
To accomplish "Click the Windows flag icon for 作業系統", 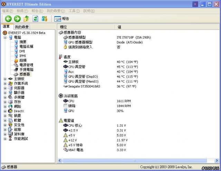I will pyautogui.click(x=10, y=84).
